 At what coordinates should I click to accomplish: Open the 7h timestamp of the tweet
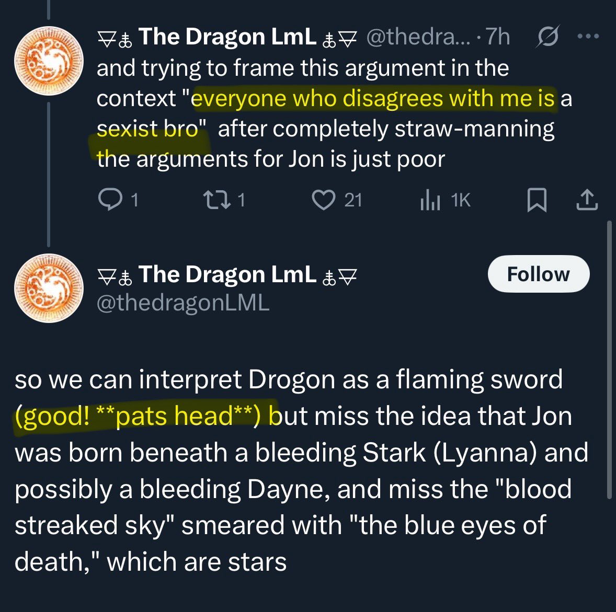click(x=498, y=37)
